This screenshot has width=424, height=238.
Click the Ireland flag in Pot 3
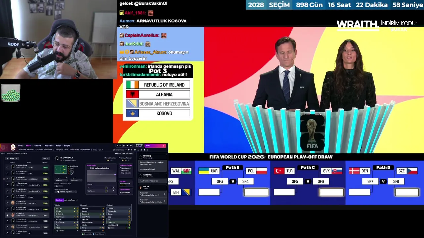[x=132, y=85]
